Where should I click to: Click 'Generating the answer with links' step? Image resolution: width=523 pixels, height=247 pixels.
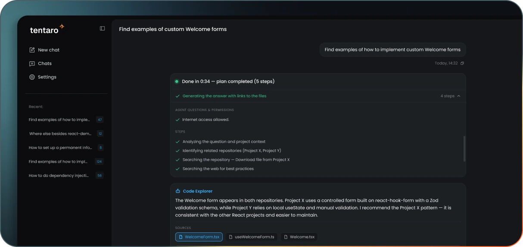(224, 96)
